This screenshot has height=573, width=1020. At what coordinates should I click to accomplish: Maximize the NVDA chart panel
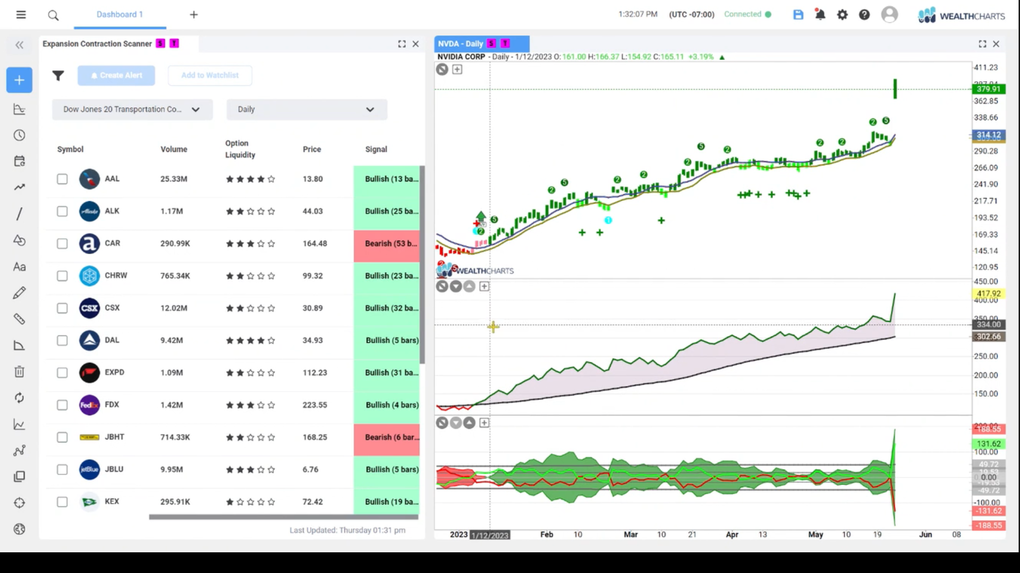point(982,44)
